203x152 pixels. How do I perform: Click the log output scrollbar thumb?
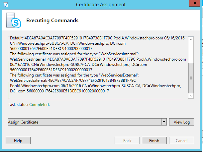coord(191,78)
